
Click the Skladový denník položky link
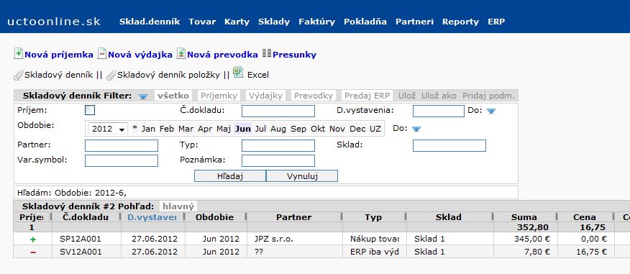[168, 75]
